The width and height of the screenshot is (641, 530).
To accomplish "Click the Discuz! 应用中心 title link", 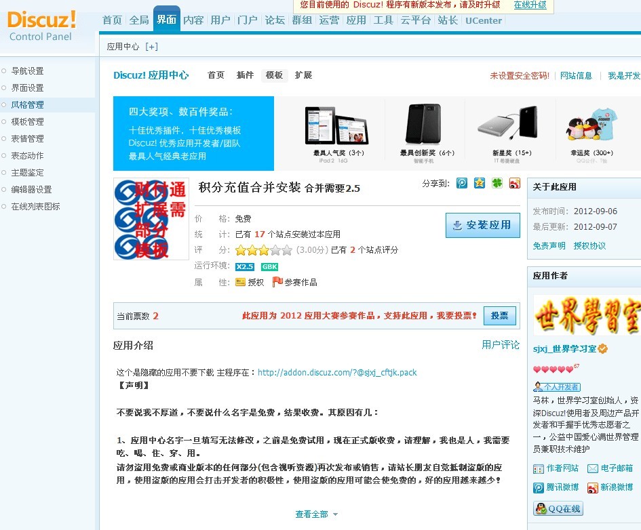I will coord(151,75).
